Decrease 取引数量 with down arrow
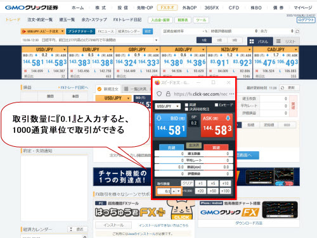 pos(179,191)
